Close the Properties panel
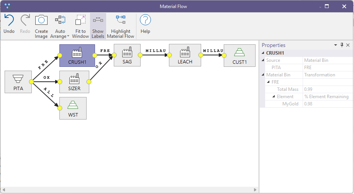This screenshot has height=194, width=354. tap(348, 45)
